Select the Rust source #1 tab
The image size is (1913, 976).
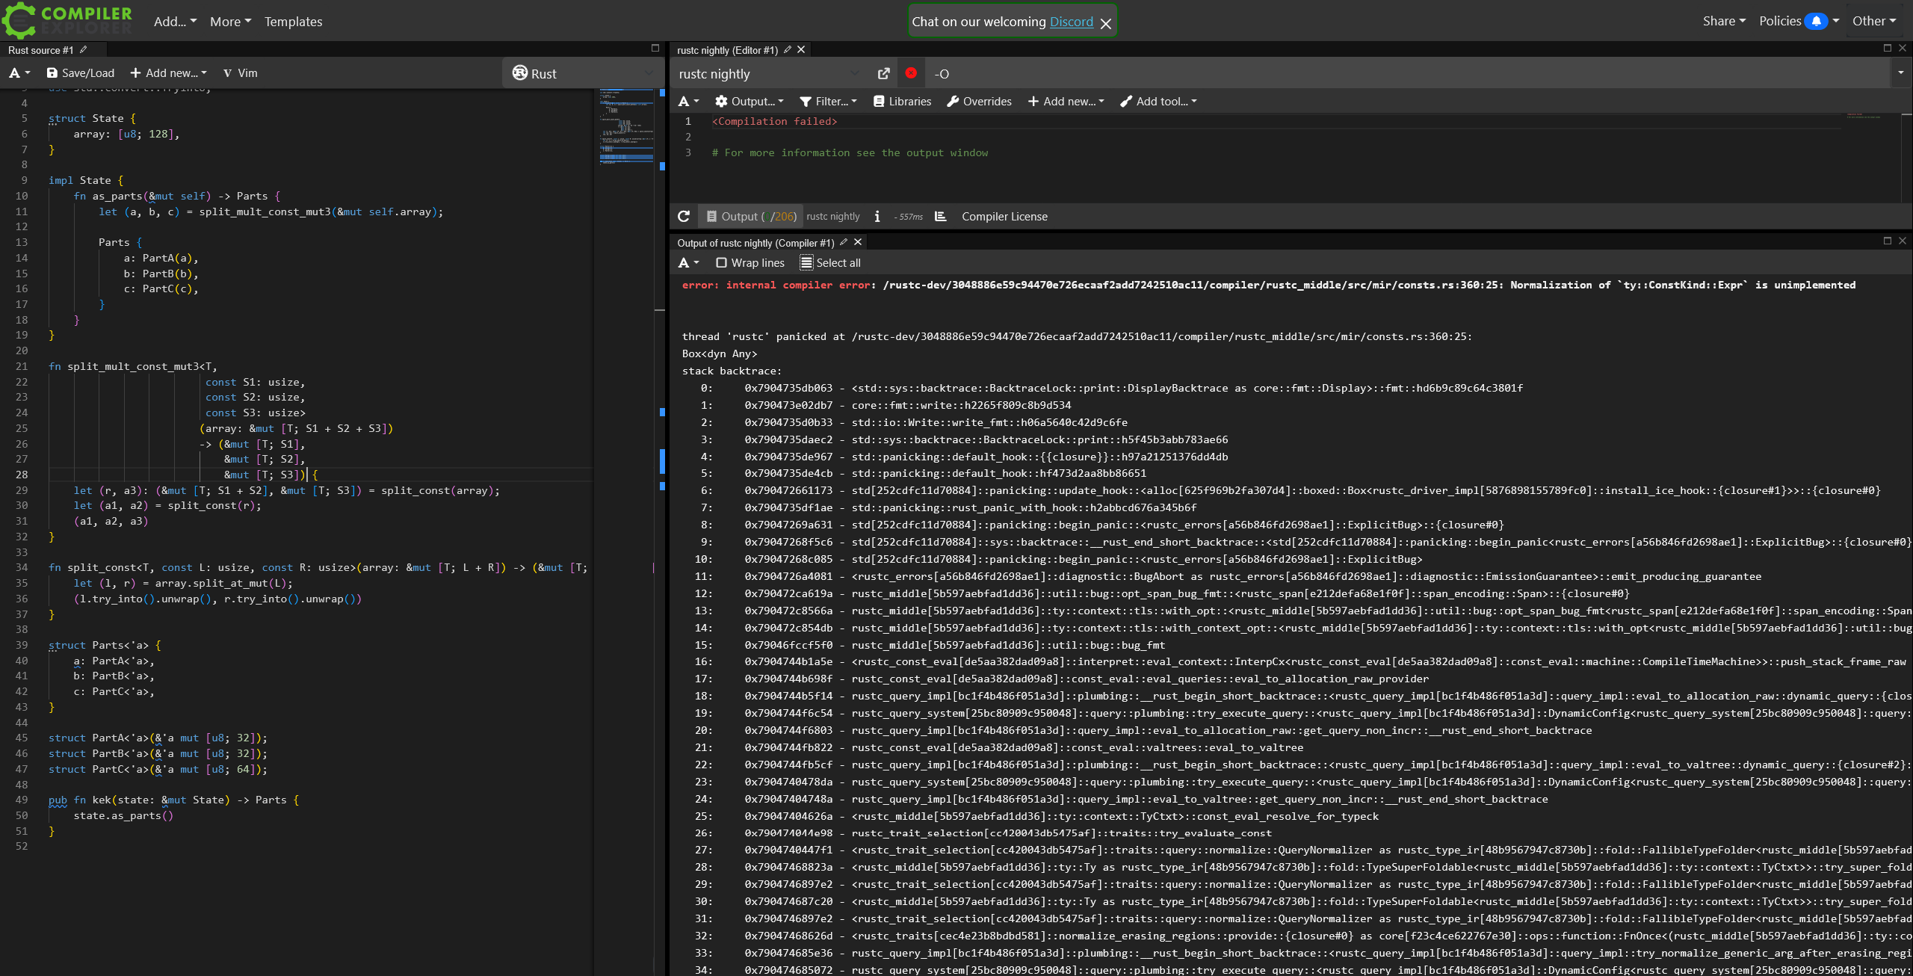click(x=41, y=50)
